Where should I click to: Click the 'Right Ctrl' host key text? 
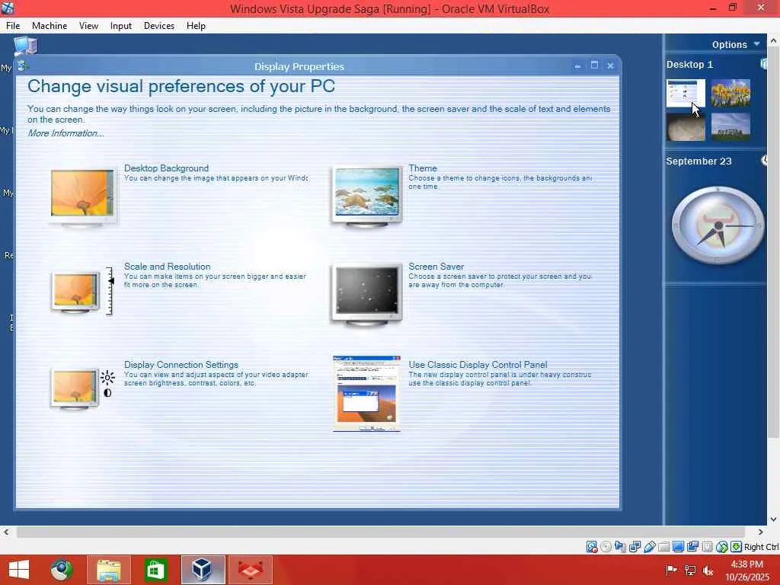point(761,547)
